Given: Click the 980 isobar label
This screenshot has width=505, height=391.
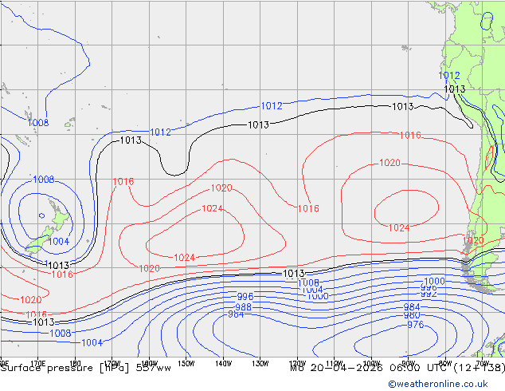Looking at the screenshot, I should tap(412, 315).
